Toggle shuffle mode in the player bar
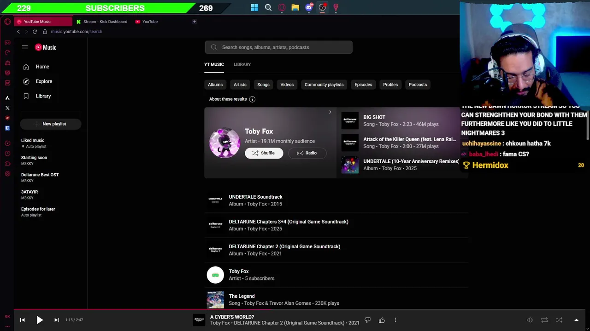Image resolution: width=590 pixels, height=331 pixels. point(559,320)
